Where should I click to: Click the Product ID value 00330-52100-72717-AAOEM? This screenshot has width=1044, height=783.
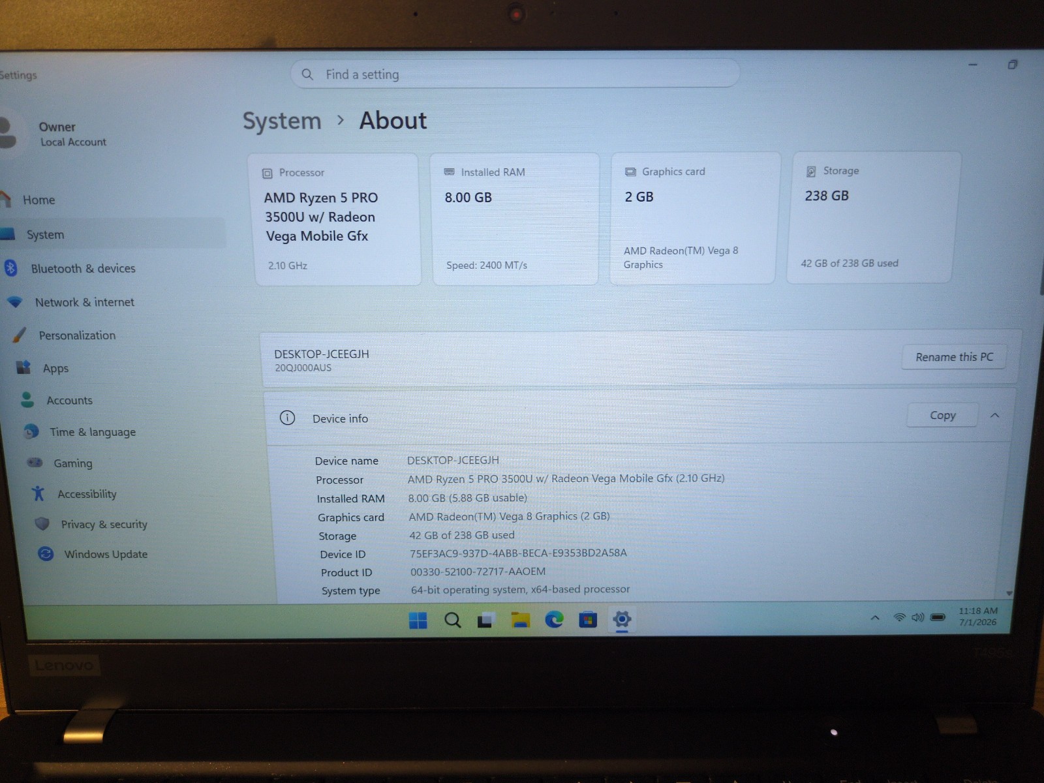click(478, 571)
